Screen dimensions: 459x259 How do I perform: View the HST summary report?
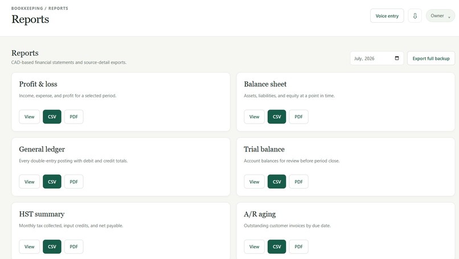29,246
